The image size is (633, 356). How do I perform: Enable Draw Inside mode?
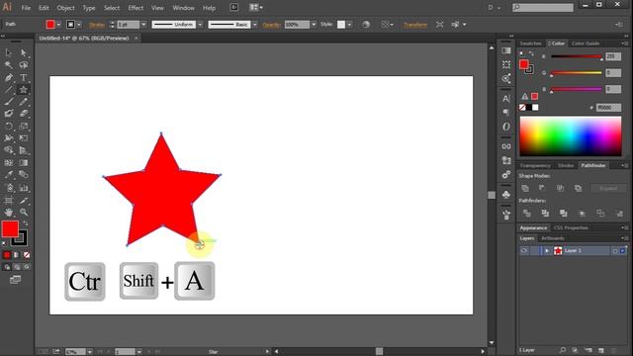(x=27, y=267)
